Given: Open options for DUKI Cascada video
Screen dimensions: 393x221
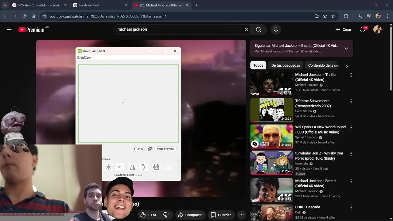Looking at the screenshot, I should (x=351, y=207).
